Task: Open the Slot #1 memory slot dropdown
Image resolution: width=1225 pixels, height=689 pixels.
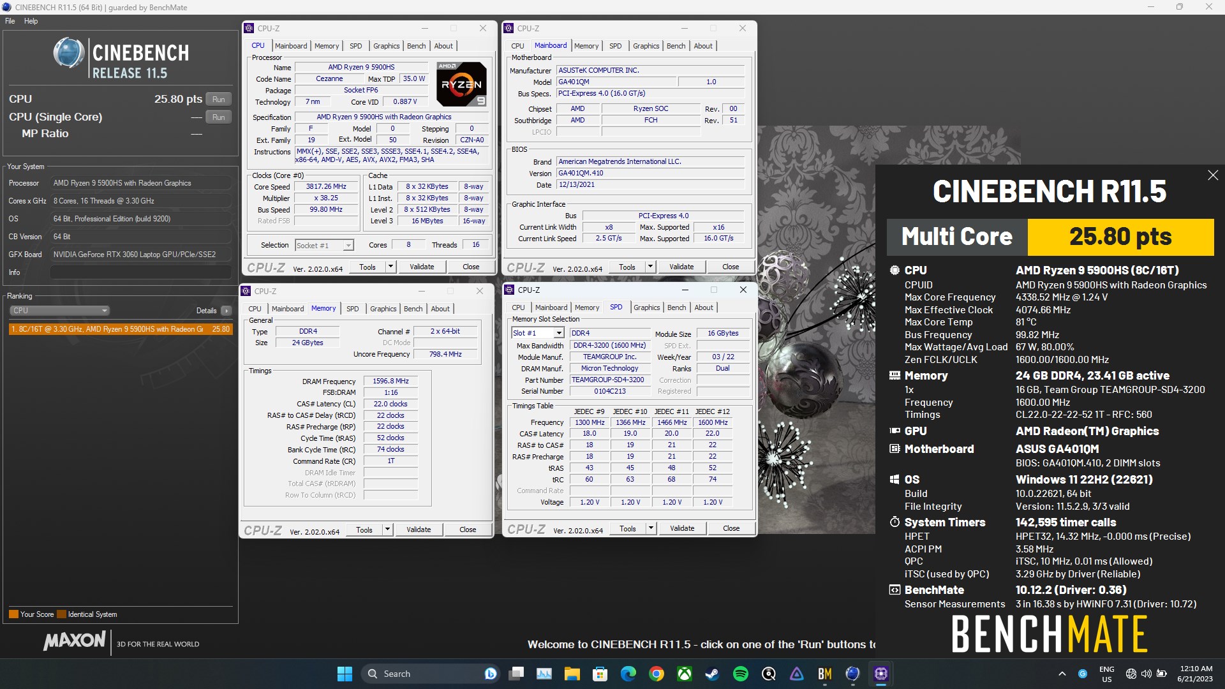Action: click(x=538, y=333)
